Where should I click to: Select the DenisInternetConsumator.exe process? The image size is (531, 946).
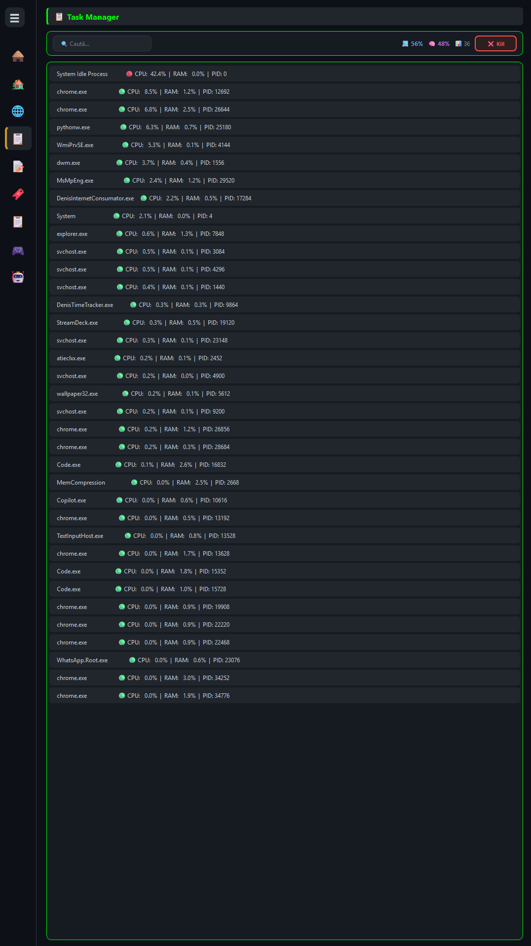point(285,198)
